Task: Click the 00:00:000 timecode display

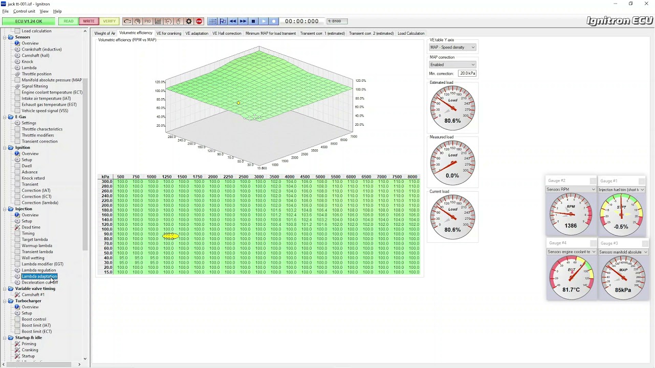Action: point(302,21)
